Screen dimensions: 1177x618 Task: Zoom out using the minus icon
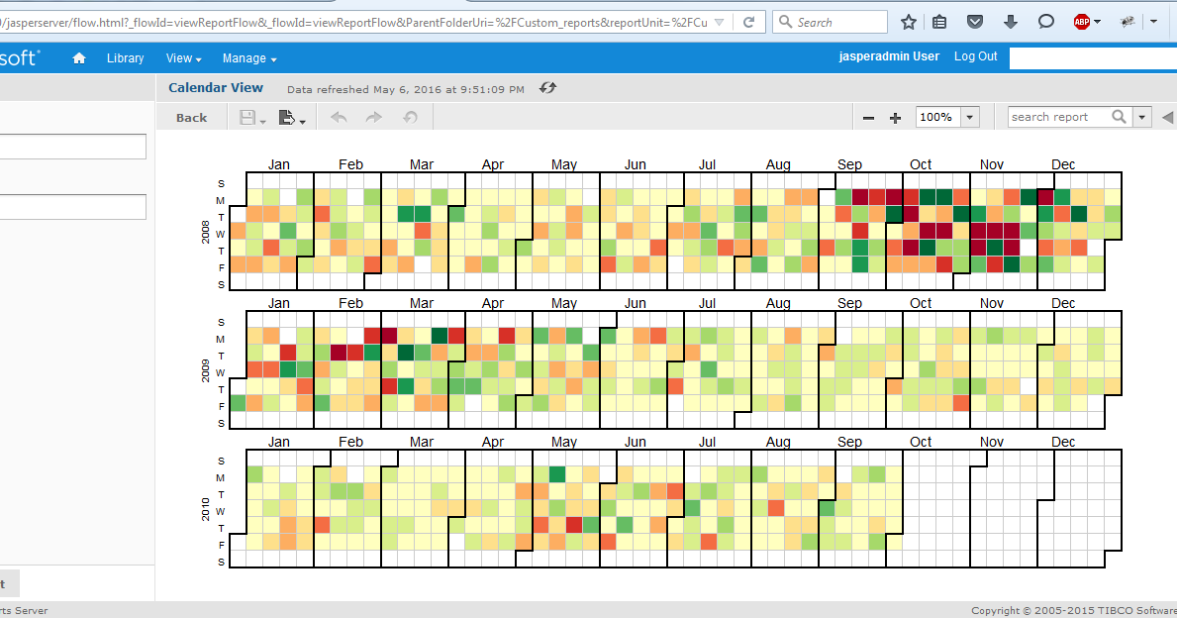tap(868, 116)
